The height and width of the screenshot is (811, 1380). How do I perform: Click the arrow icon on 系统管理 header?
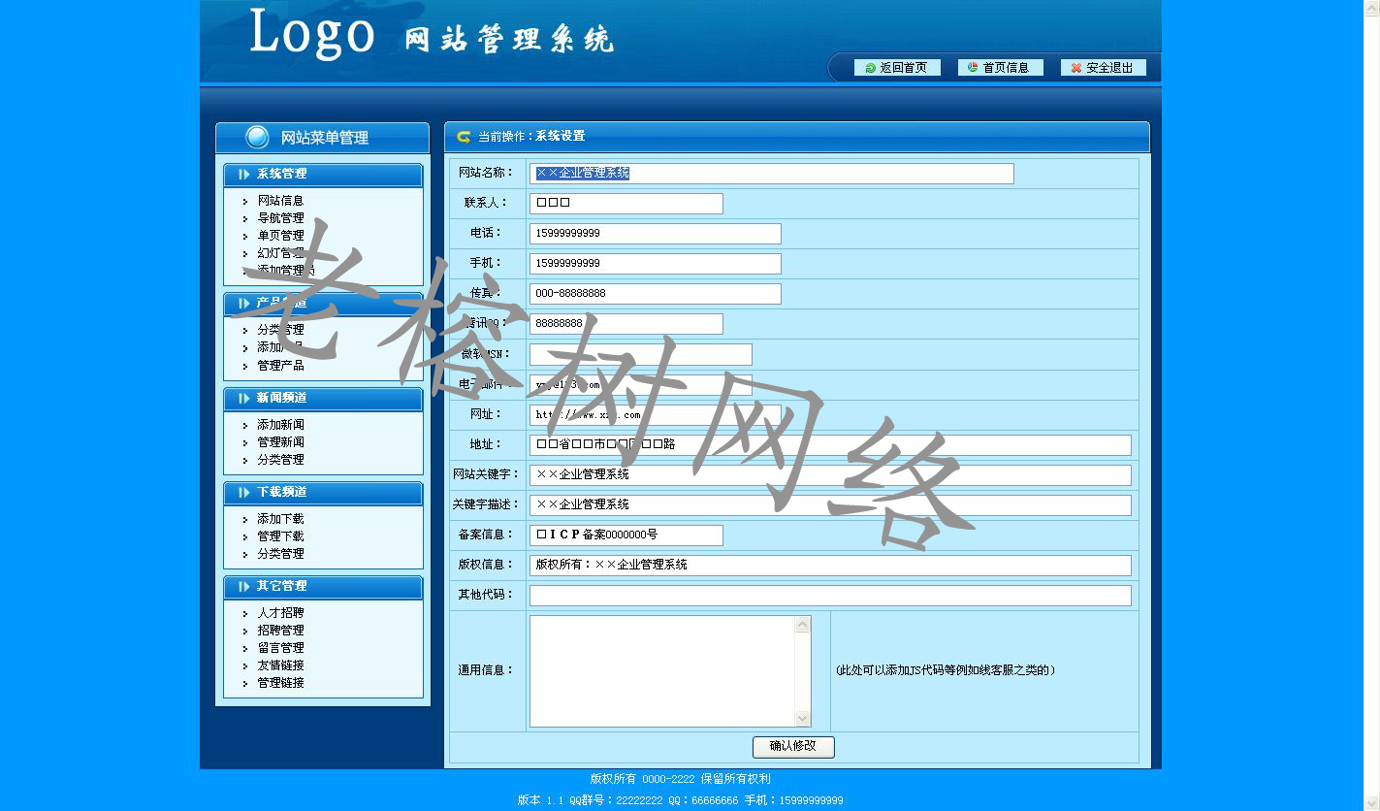click(x=243, y=175)
